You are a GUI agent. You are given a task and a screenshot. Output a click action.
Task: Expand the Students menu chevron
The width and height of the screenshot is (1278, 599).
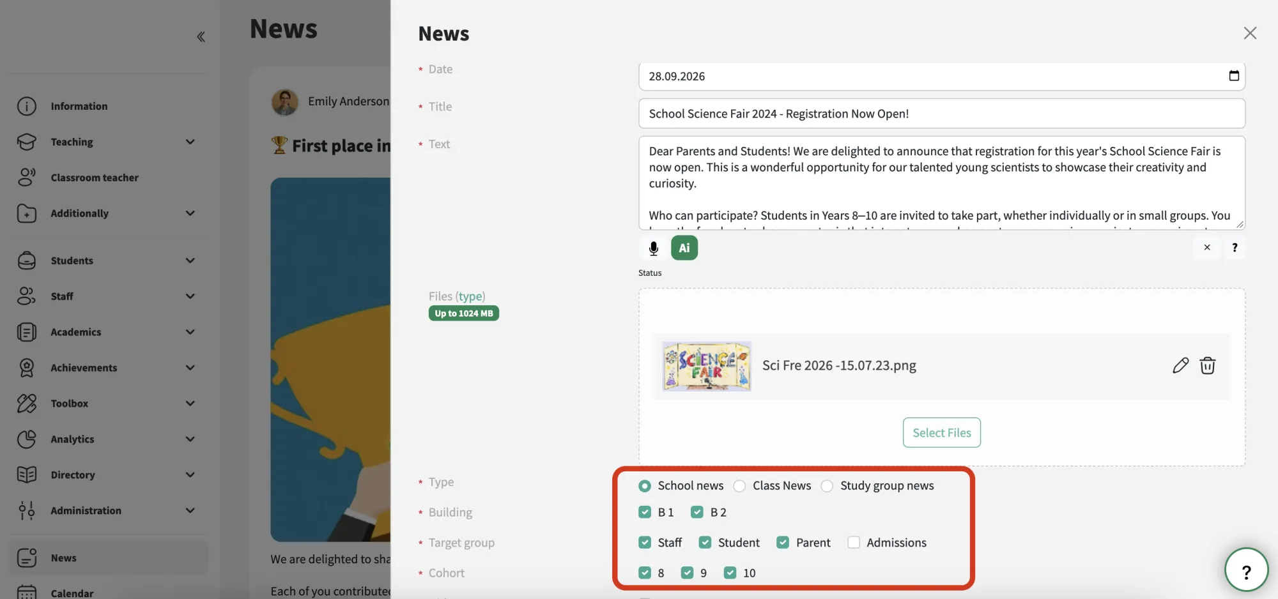pos(190,261)
